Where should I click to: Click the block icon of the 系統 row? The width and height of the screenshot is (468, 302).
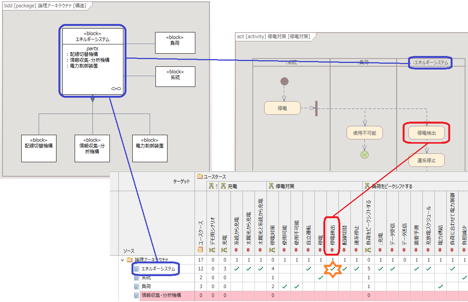136,278
